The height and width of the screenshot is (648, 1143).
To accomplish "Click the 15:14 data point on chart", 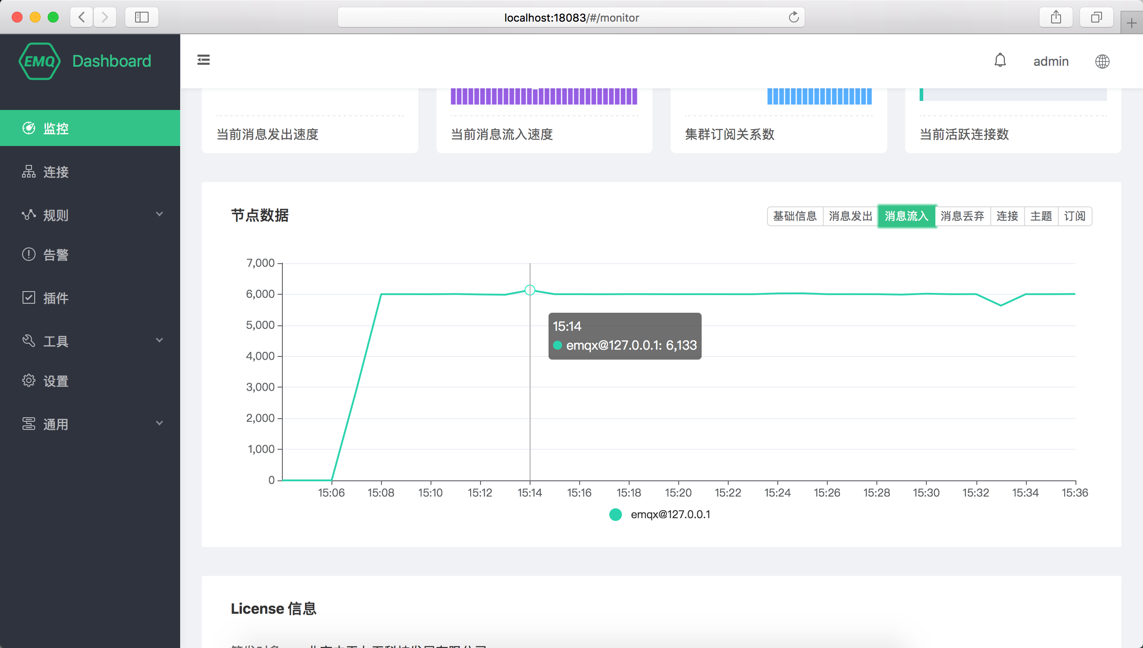I will pos(530,290).
